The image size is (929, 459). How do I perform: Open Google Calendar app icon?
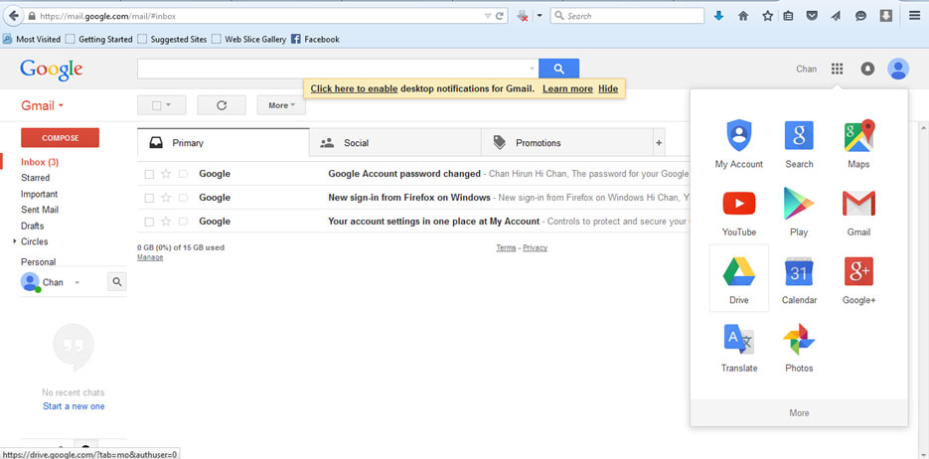pos(799,277)
